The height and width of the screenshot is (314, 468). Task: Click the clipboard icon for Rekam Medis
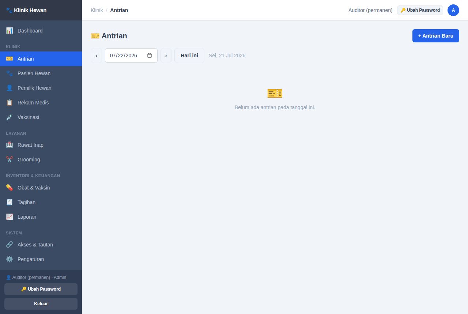click(x=10, y=103)
